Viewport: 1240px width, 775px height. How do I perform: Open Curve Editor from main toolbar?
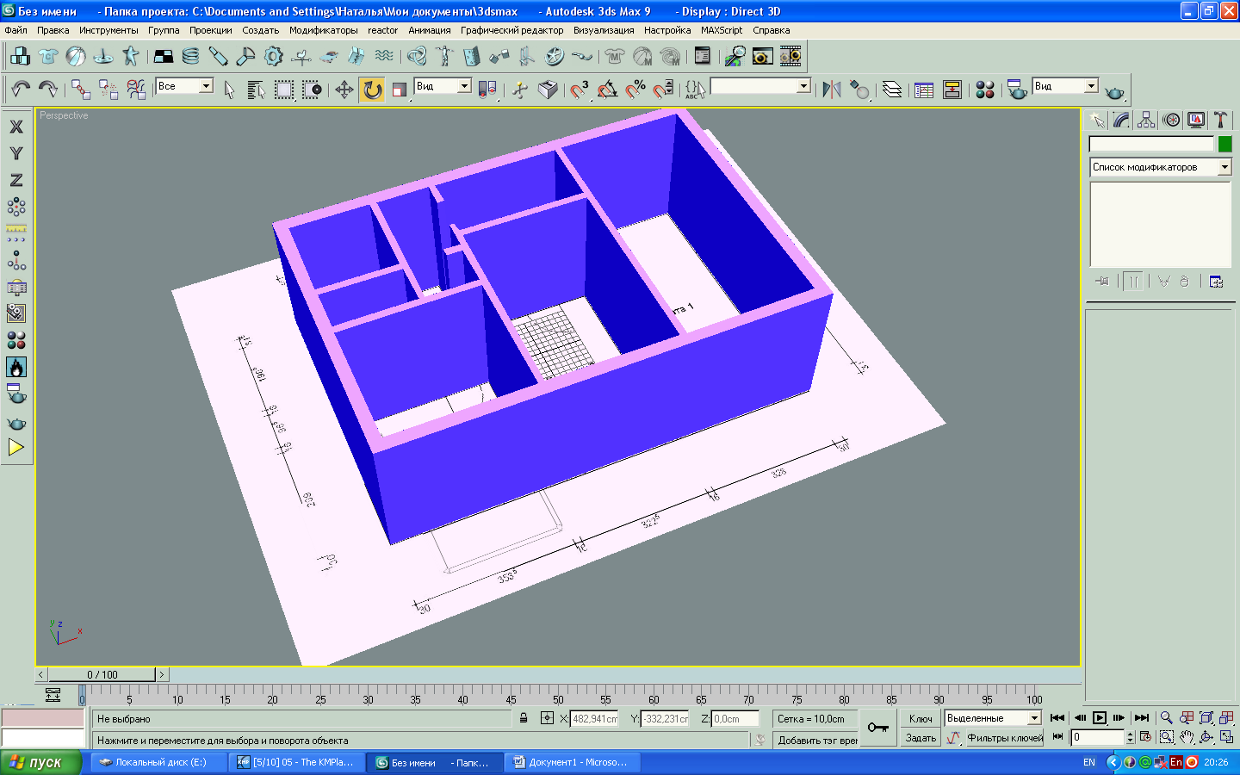(x=924, y=89)
